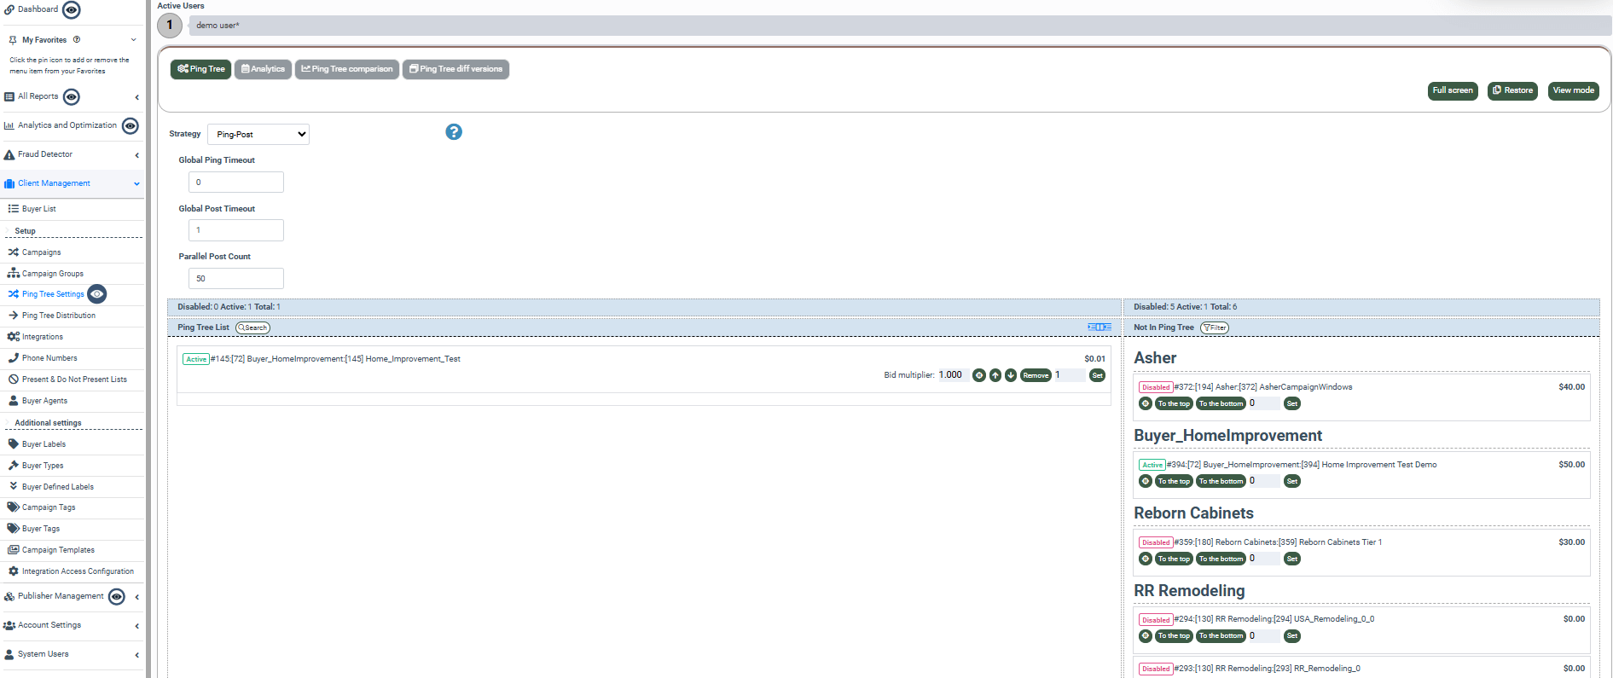Click Filter in the Not In Ping Tree header
Screen dimensions: 1613x678
tap(1215, 327)
